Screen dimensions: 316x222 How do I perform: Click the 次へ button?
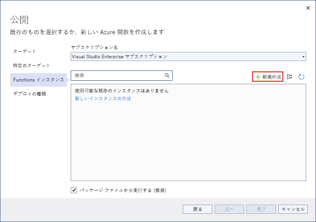(229, 209)
